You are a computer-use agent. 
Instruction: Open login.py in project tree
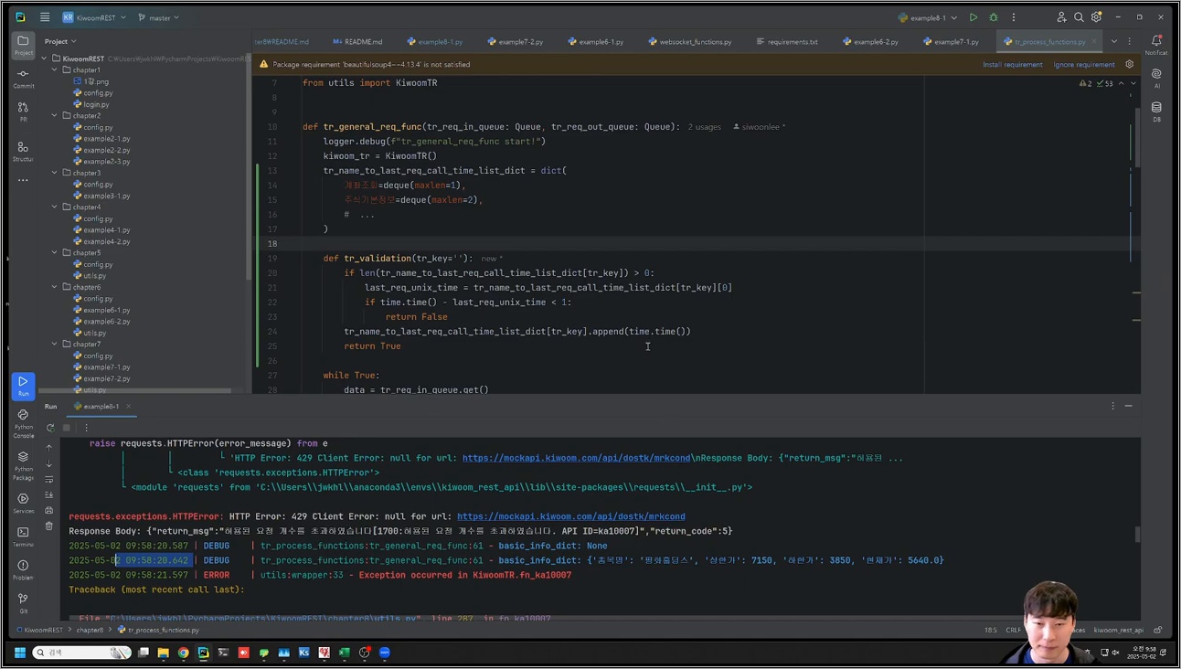(x=96, y=104)
